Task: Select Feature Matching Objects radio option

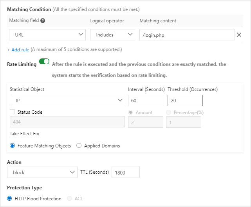Action: point(13,146)
